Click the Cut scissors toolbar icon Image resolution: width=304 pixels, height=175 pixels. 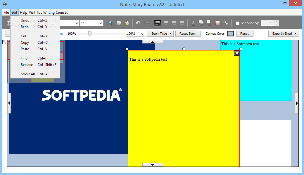[111, 23]
